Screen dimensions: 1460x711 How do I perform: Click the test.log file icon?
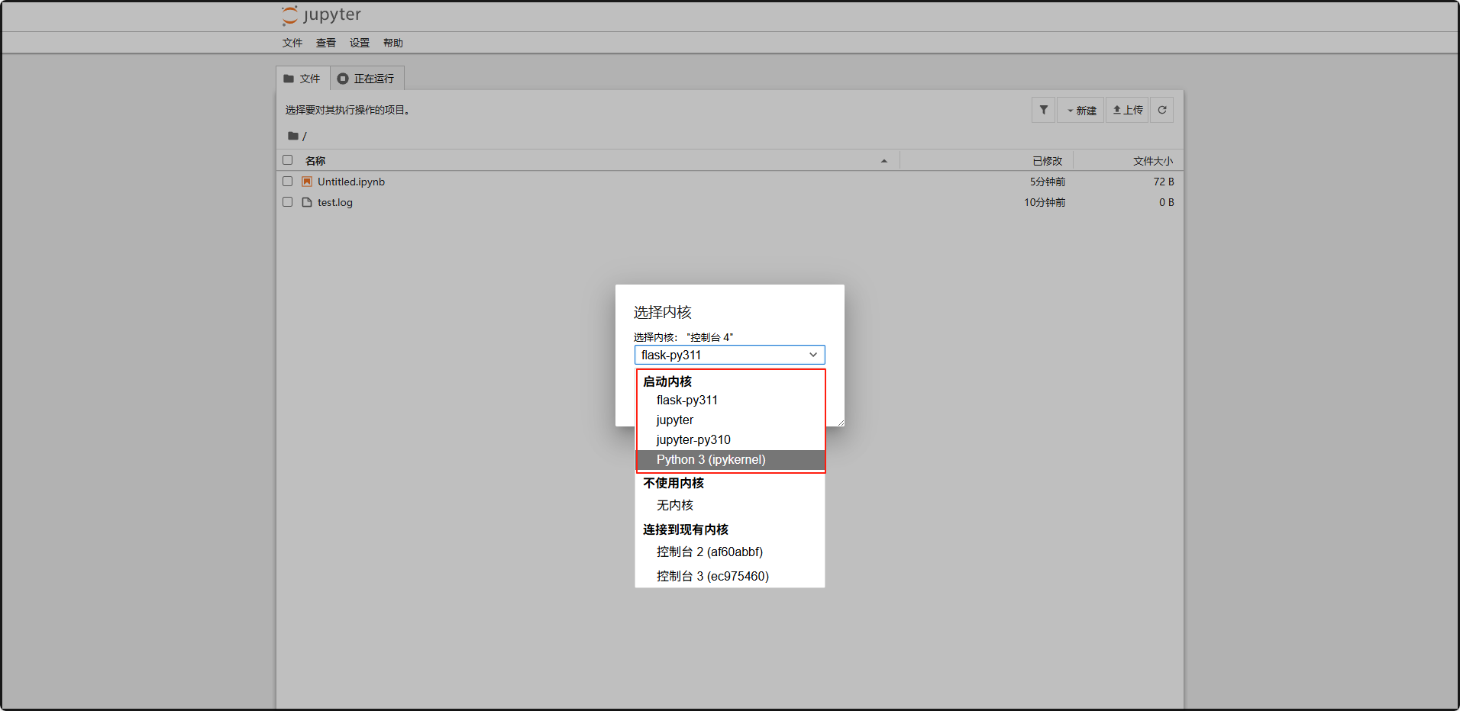click(307, 202)
